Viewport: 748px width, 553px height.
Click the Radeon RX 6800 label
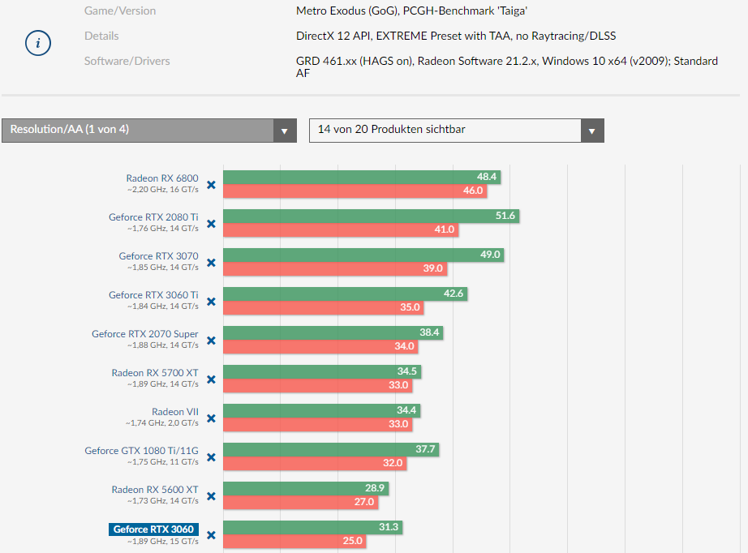162,178
